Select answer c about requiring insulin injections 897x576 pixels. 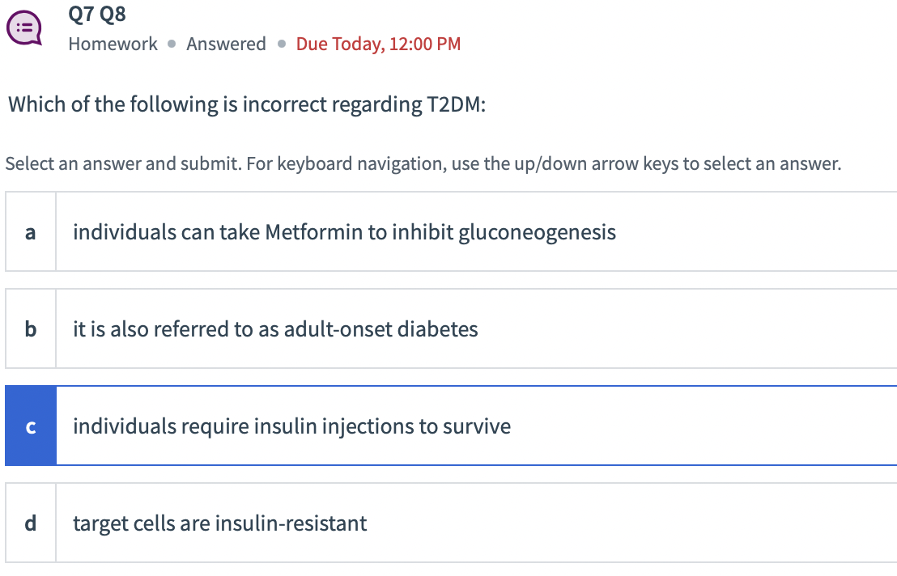click(451, 426)
